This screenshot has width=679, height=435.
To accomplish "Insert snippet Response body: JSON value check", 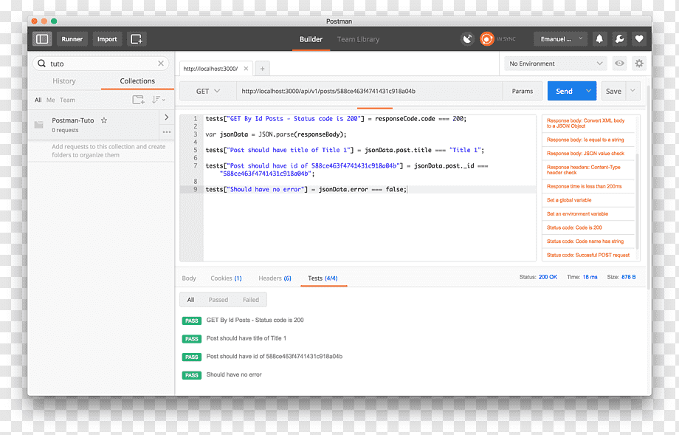I will 585,154.
